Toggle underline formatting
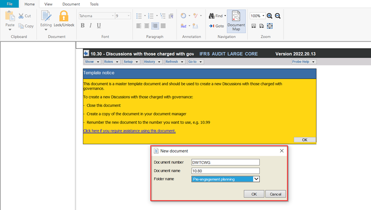This screenshot has width=371, height=210. 99,26
